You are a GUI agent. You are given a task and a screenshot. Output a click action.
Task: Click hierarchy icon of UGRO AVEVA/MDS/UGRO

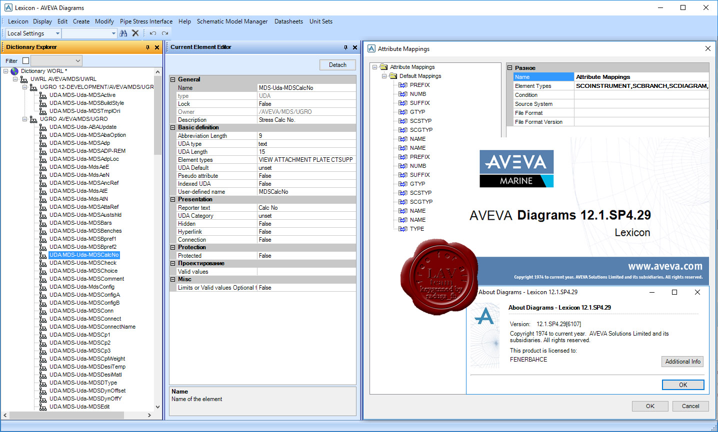33,119
